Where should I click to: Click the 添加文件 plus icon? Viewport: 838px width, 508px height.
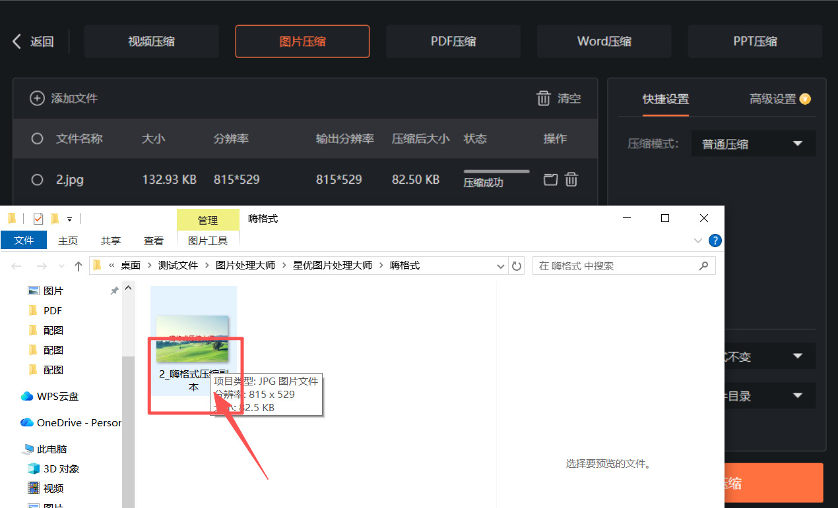[37, 98]
